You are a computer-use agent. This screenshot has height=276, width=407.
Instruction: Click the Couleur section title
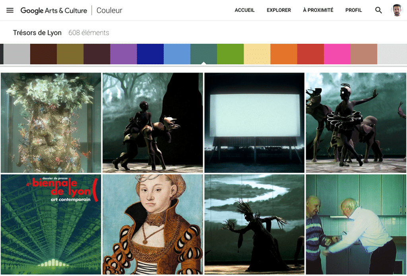tap(109, 10)
